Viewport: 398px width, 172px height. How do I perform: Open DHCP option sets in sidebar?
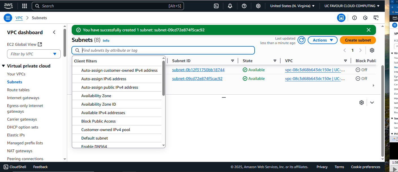tap(23, 127)
